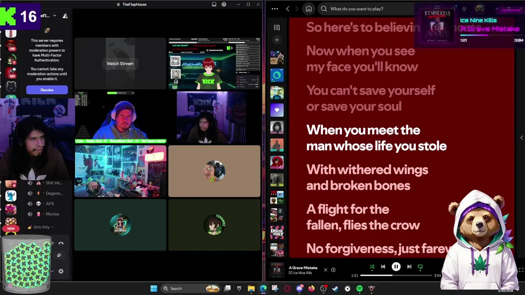Seek in the Spotify playback progress bar

(396, 275)
